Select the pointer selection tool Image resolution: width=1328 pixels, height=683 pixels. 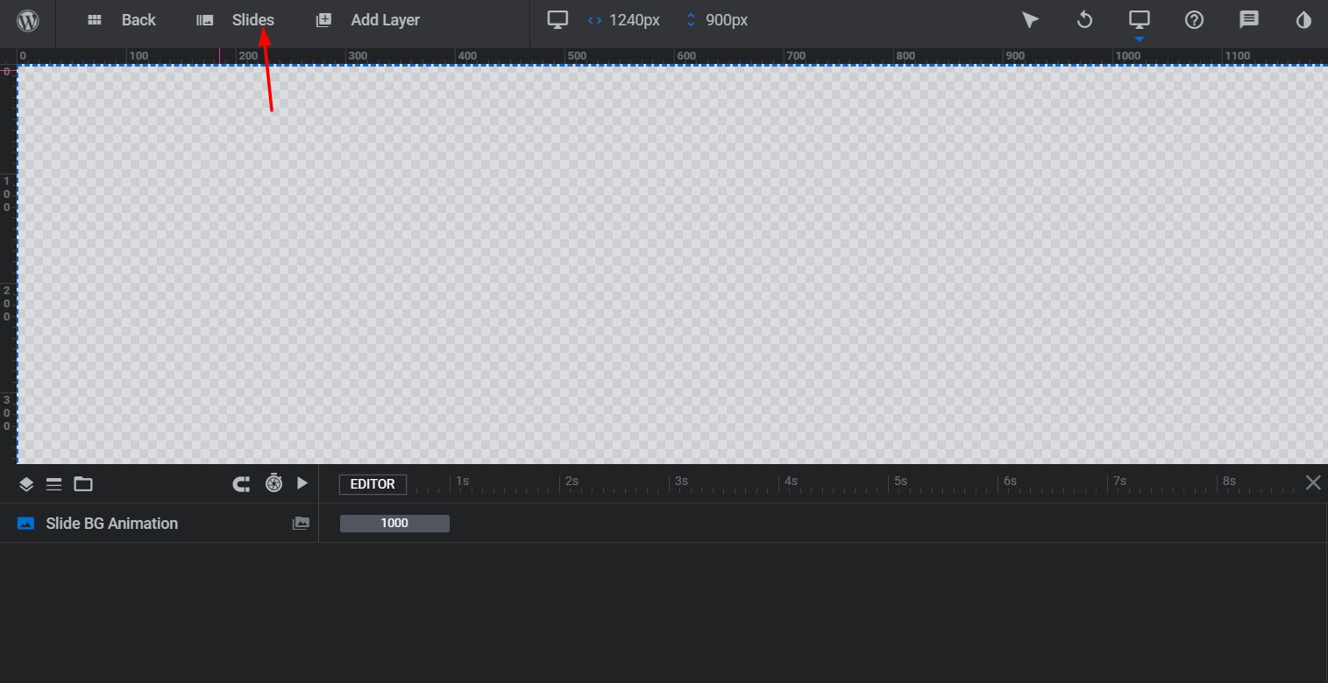[x=1031, y=20]
